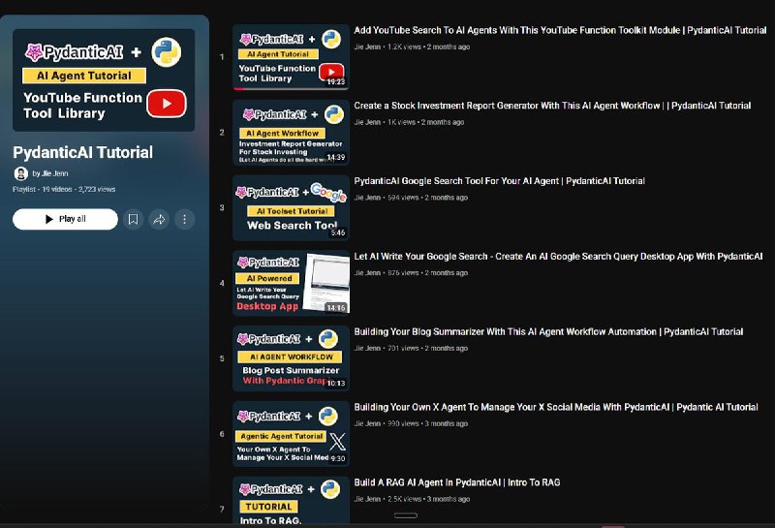
Task: Click Jie Jenn under the 2.5K views video
Action: coord(367,499)
